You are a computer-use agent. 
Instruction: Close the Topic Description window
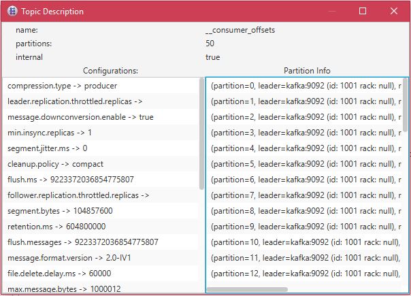(x=395, y=12)
